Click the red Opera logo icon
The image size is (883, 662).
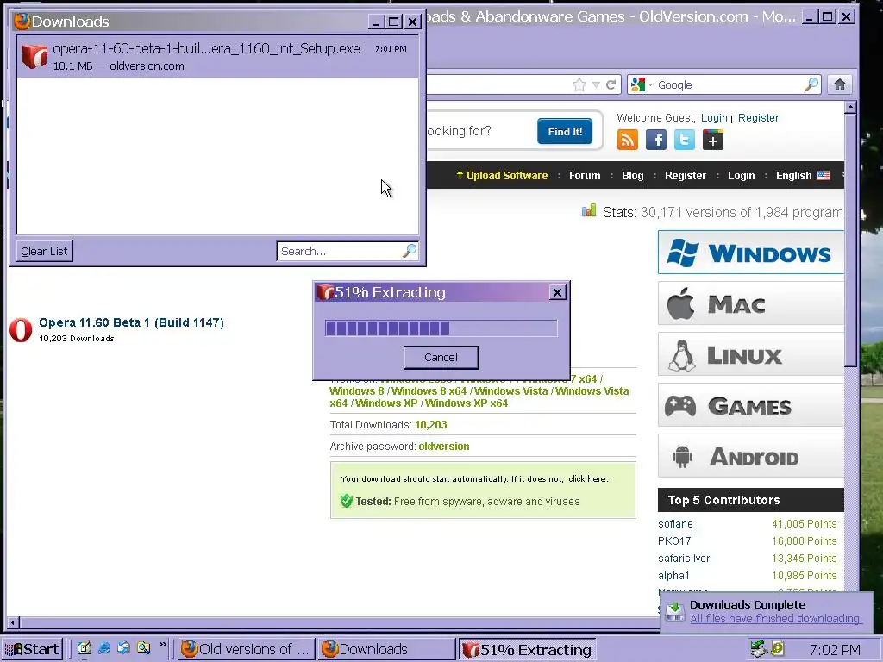coord(21,330)
